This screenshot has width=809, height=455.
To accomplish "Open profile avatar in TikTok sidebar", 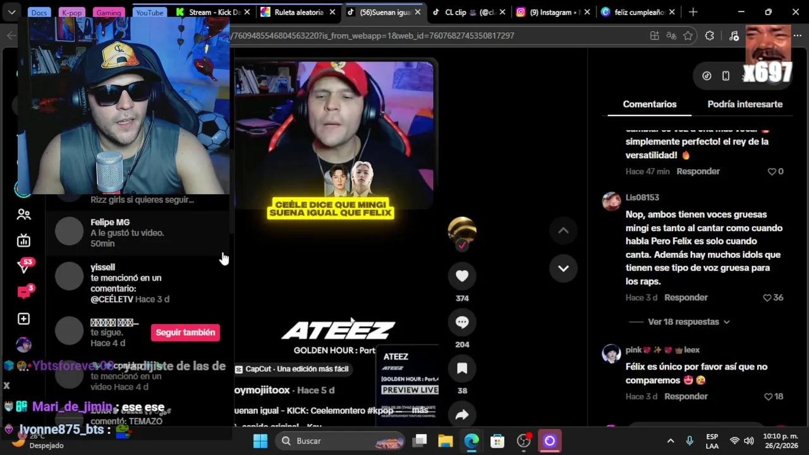I will (24, 345).
